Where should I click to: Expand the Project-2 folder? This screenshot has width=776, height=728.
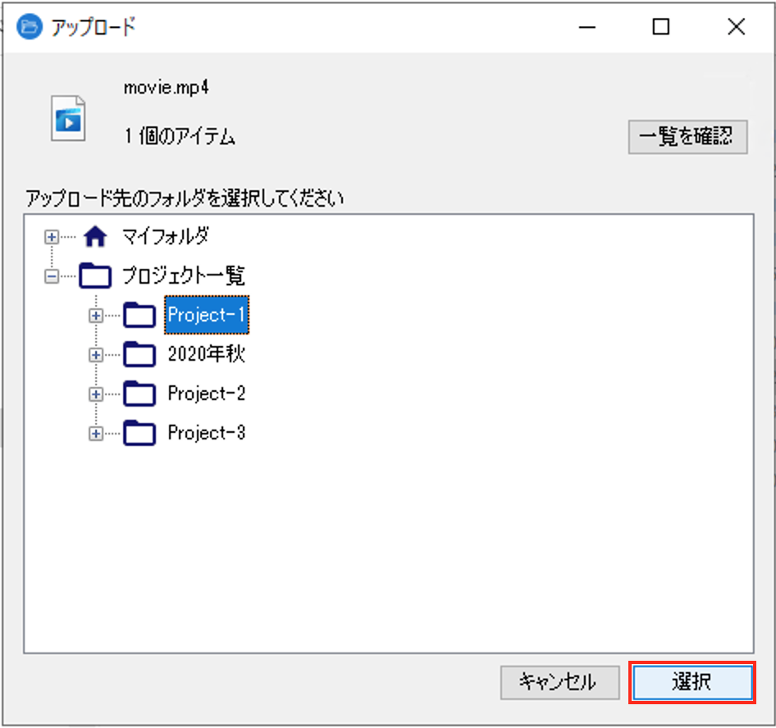click(95, 394)
